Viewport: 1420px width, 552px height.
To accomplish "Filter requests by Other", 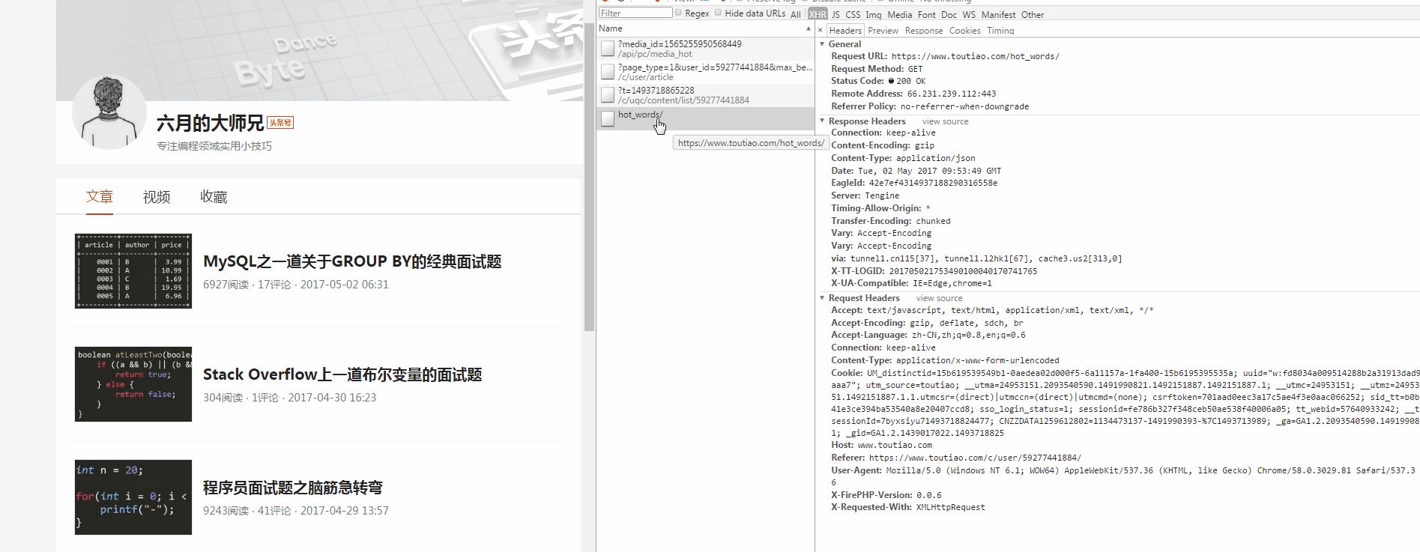I will 1032,14.
